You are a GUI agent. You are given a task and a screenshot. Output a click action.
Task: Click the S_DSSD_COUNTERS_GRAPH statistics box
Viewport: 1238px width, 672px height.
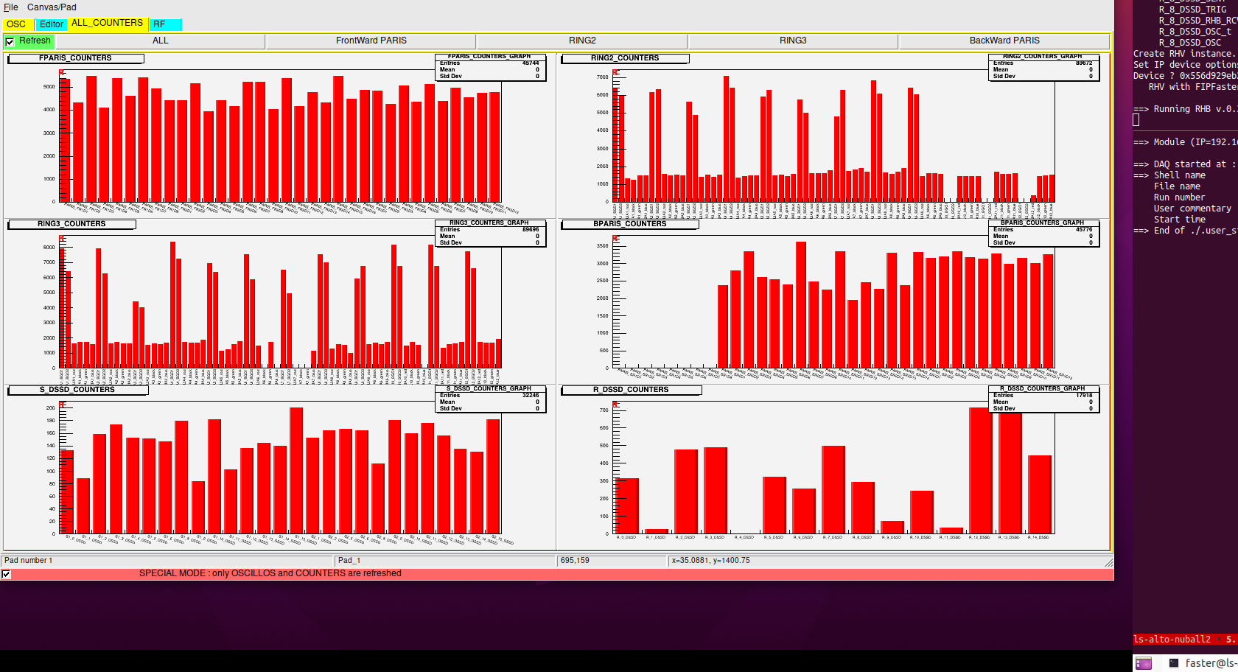(489, 399)
